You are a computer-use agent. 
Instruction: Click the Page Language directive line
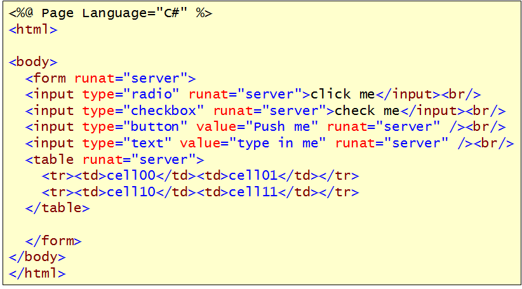click(x=110, y=13)
